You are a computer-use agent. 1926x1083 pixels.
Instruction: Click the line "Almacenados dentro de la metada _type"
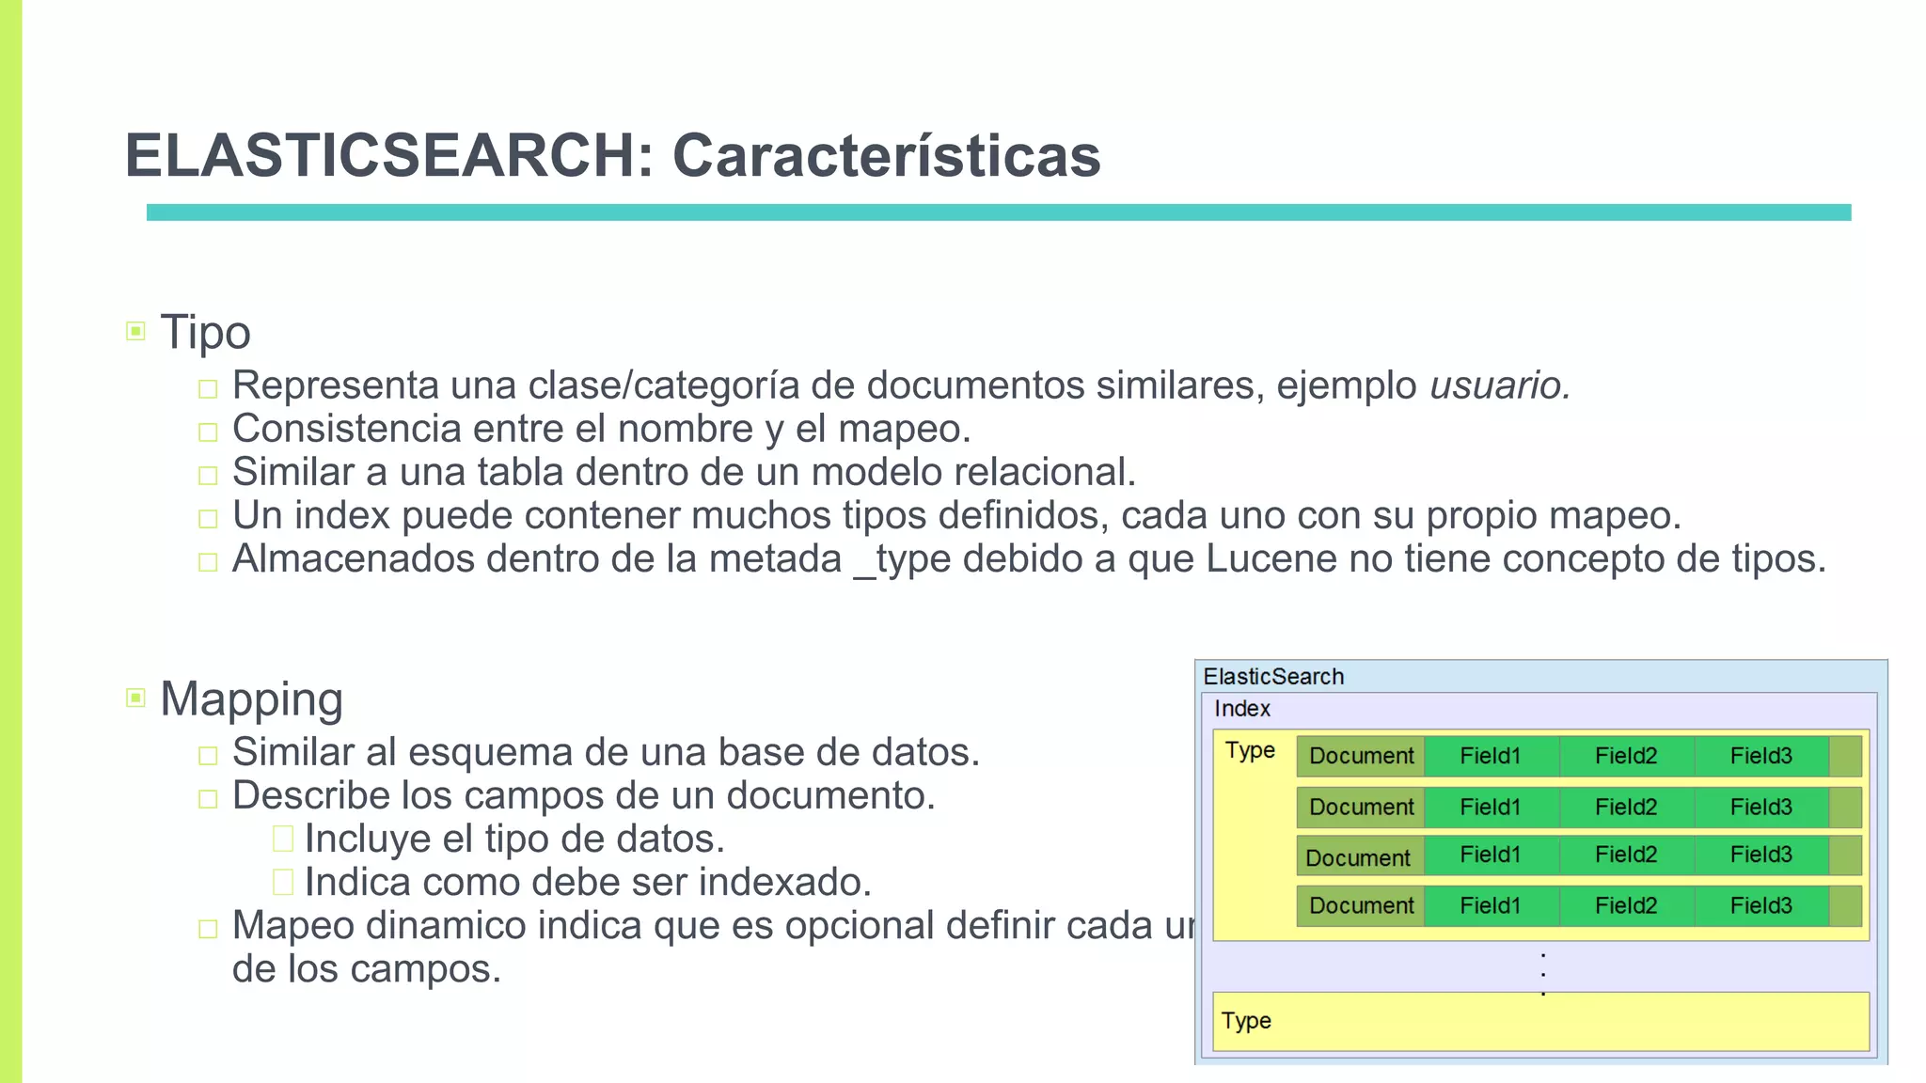coord(1029,558)
